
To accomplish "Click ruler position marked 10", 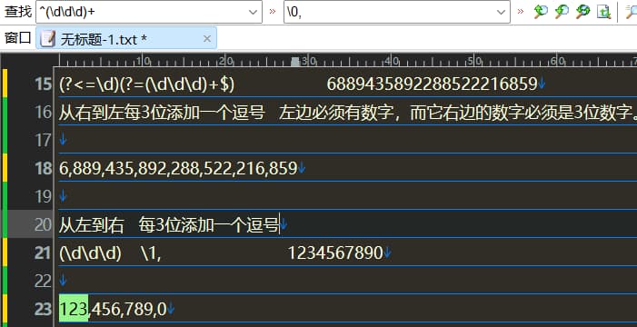I will click(143, 61).
